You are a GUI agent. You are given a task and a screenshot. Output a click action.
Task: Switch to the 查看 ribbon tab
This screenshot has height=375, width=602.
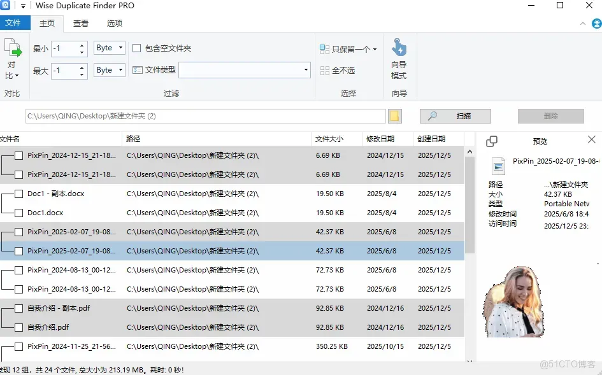(80, 23)
